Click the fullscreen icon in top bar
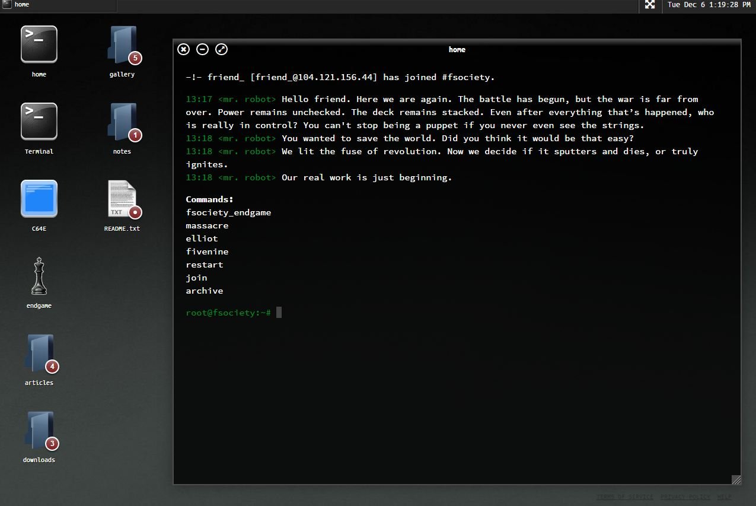Image resolution: width=756 pixels, height=506 pixels. pos(650,5)
